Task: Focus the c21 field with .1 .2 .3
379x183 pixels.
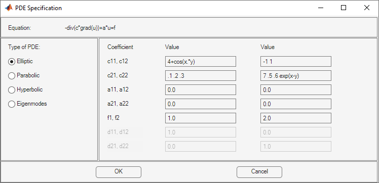Action: pyautogui.click(x=201, y=76)
